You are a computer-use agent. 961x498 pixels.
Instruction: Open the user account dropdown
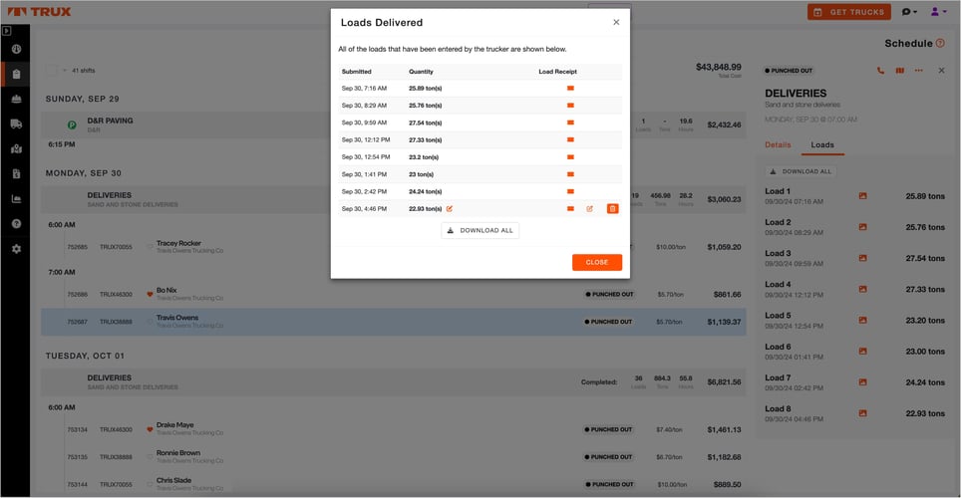click(938, 12)
